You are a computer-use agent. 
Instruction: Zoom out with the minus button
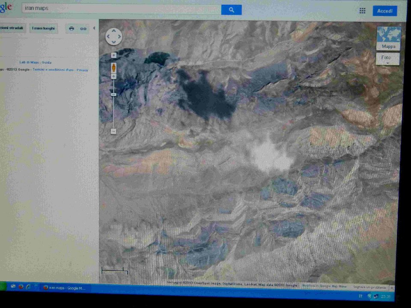pyautogui.click(x=113, y=131)
